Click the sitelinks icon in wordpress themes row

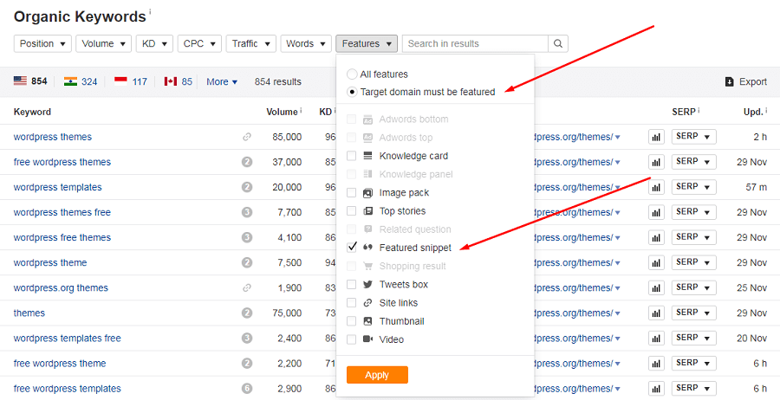pos(247,137)
